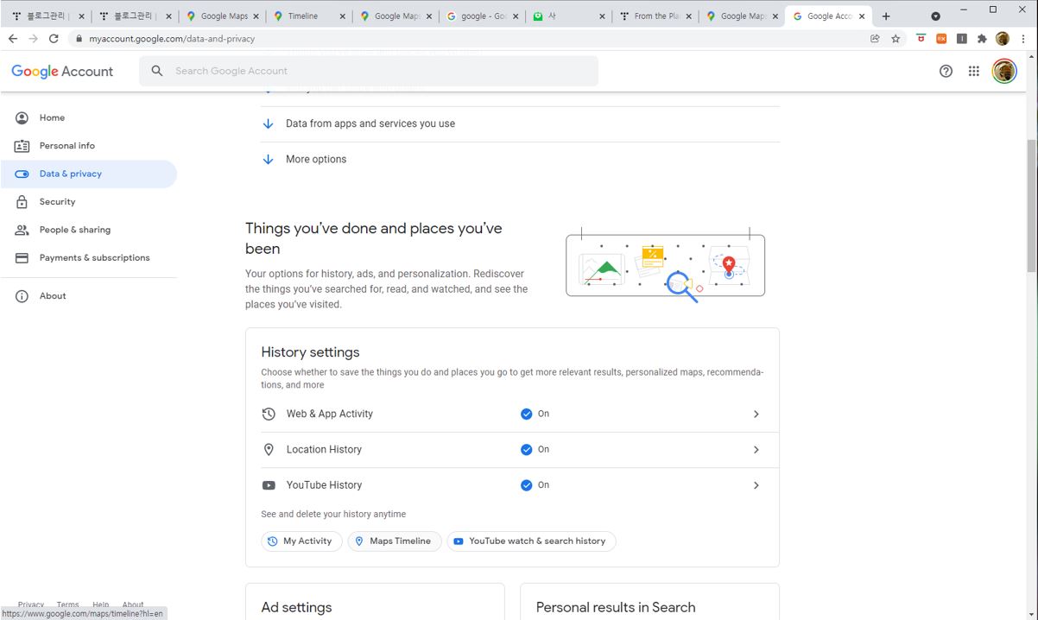This screenshot has height=620, width=1038.
Task: Click the Google Account profile avatar
Action: point(1003,72)
